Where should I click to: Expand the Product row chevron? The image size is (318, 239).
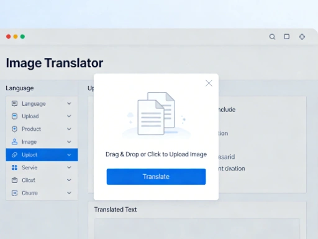69,129
